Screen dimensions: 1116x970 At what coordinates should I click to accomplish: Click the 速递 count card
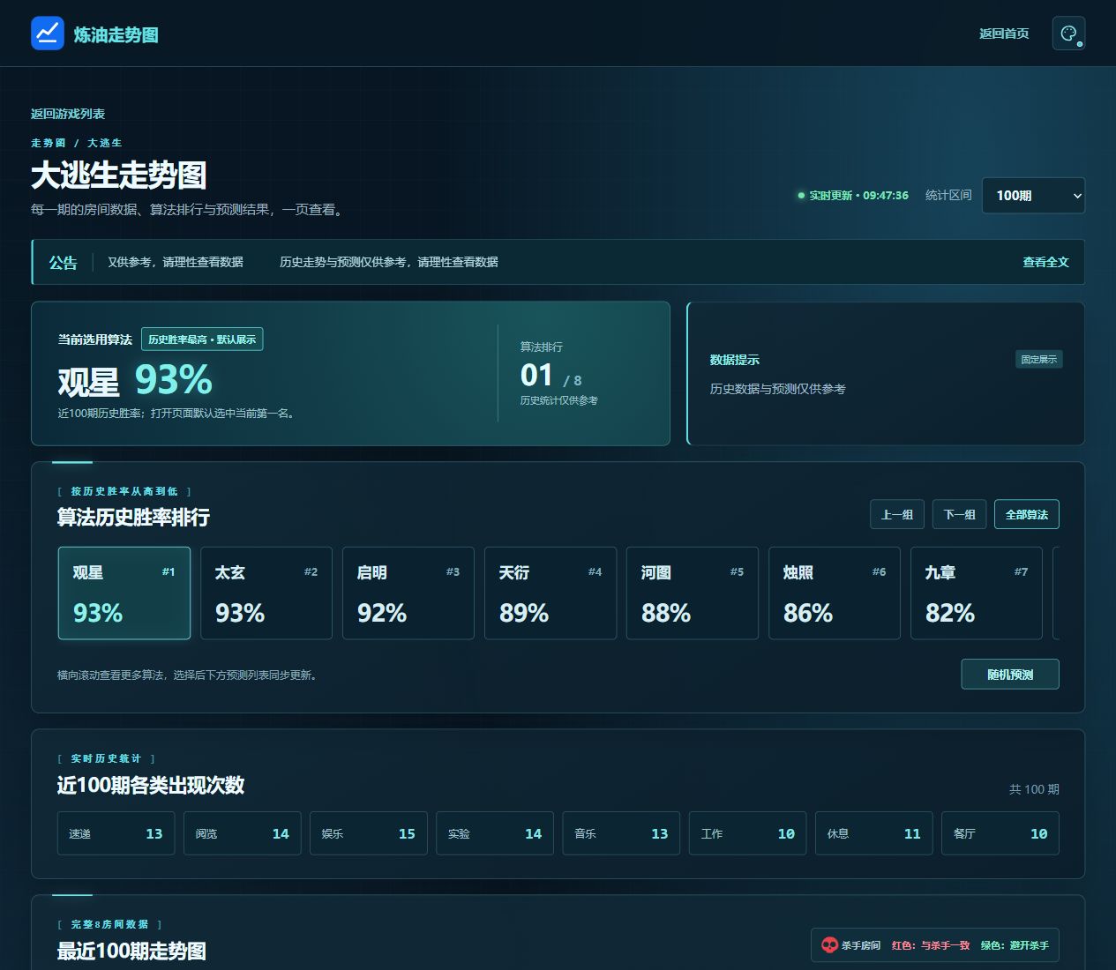pos(116,833)
